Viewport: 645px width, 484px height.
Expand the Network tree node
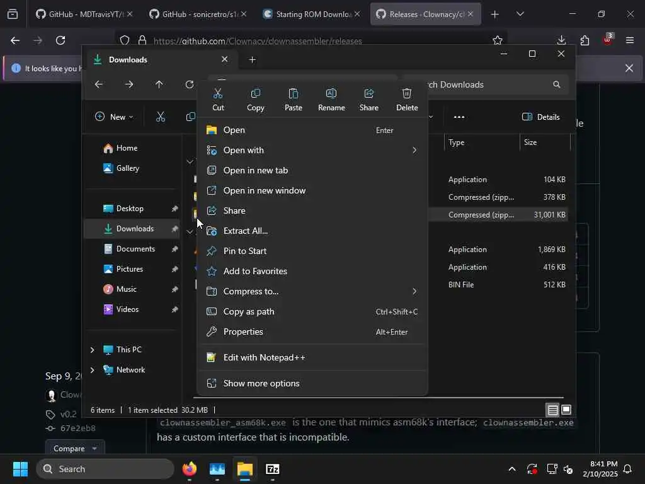(x=92, y=370)
